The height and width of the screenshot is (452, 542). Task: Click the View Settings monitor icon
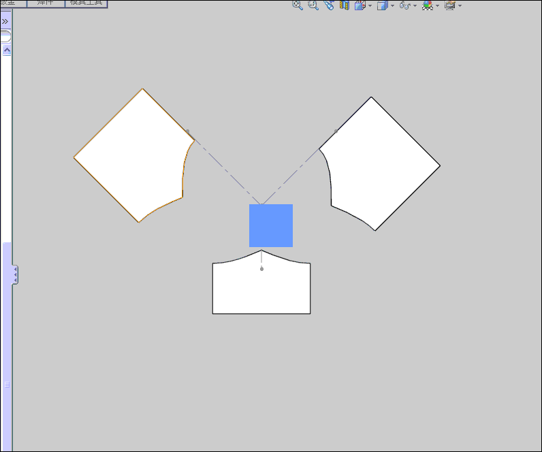(x=449, y=5)
